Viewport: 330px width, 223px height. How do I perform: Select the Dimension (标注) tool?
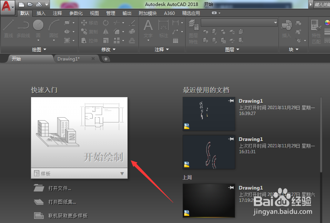coord(164,29)
